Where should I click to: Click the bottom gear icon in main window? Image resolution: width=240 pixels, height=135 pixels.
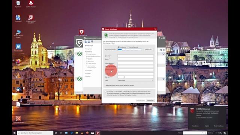coord(163,79)
